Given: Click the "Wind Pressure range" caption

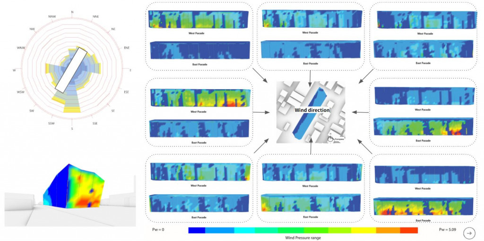Looking at the screenshot, I should pos(302,238).
